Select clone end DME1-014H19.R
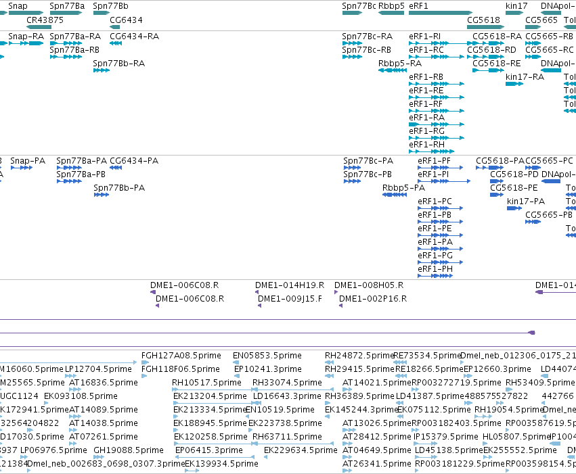This screenshot has height=474, width=576. pyautogui.click(x=257, y=292)
